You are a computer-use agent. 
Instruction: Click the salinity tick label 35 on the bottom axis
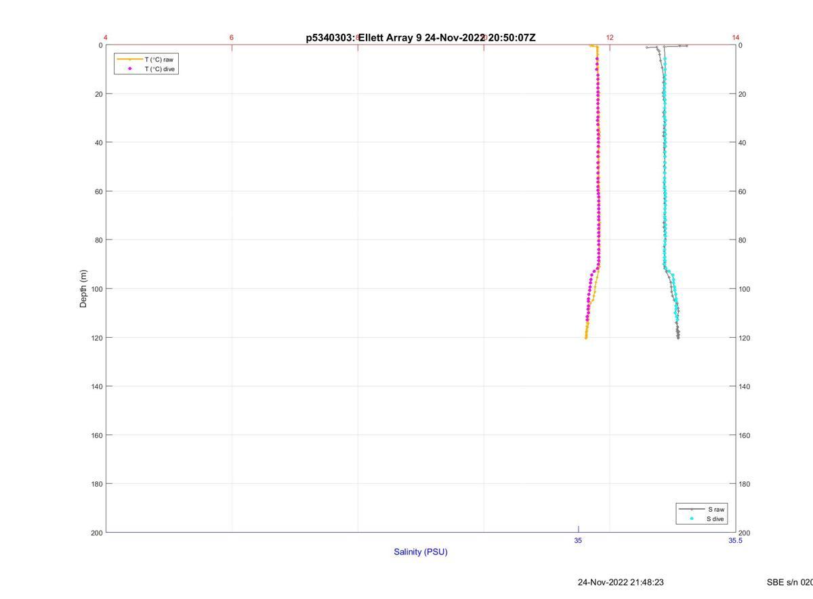click(x=578, y=540)
